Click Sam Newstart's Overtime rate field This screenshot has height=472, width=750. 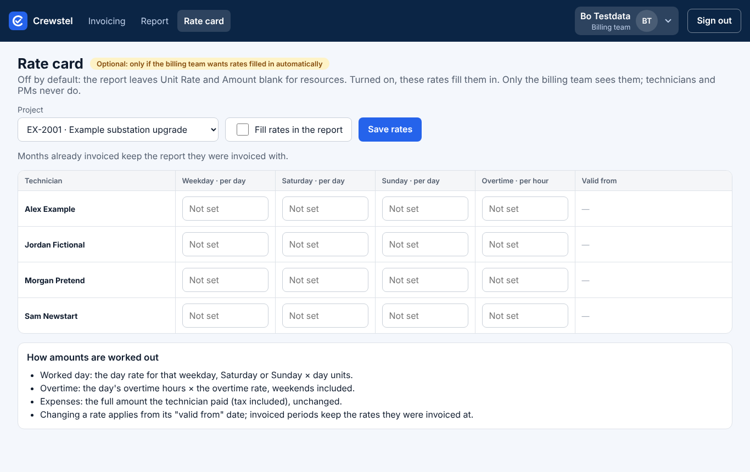click(x=525, y=316)
